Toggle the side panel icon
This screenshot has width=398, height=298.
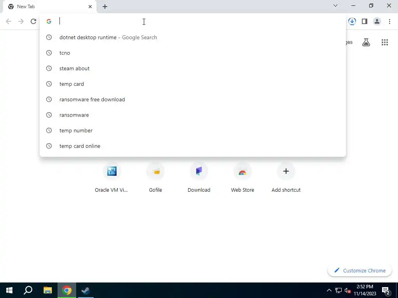(x=365, y=21)
